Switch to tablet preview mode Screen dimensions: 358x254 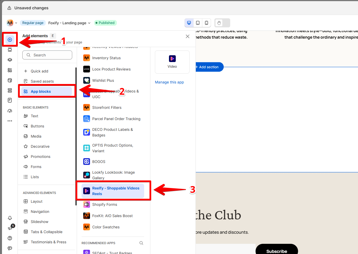(x=198, y=23)
